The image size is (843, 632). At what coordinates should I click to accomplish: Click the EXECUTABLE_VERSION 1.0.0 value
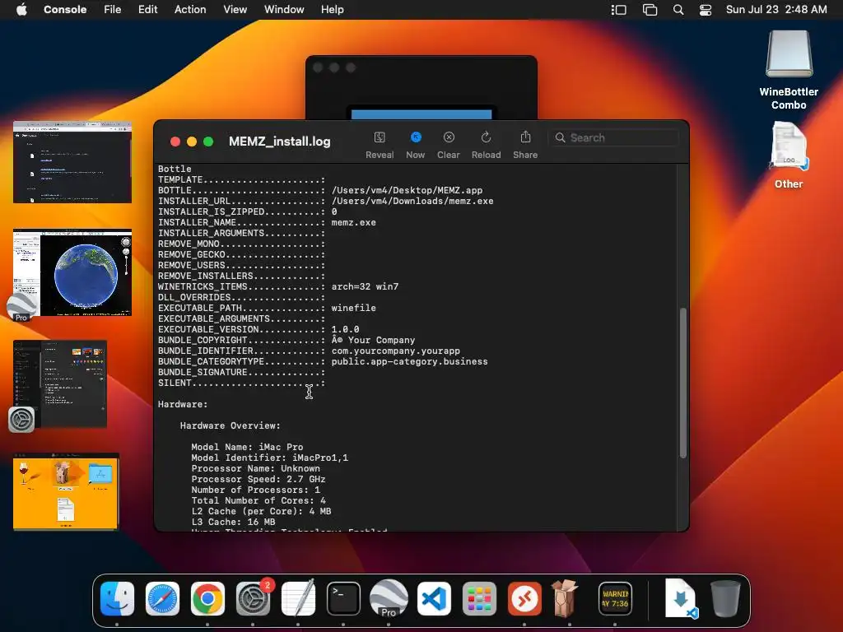click(x=345, y=329)
